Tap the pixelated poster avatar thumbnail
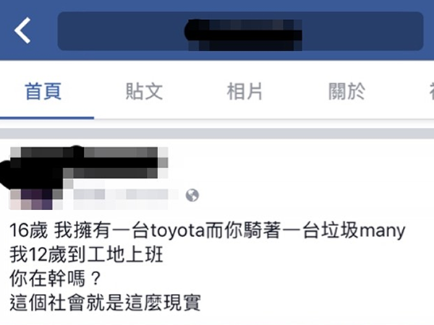This screenshot has width=434, height=325. (31, 199)
